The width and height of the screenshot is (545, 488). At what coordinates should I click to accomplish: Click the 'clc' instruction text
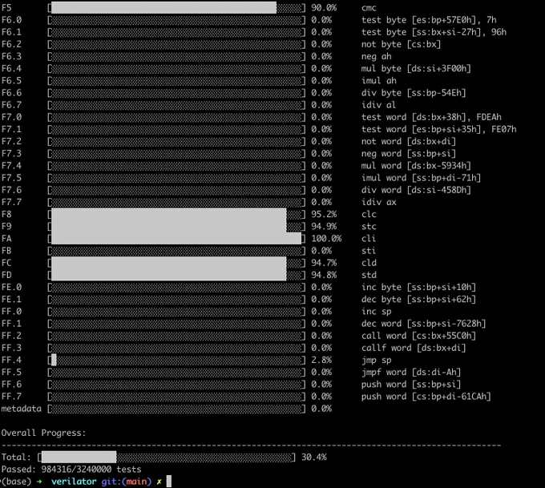[x=369, y=214]
